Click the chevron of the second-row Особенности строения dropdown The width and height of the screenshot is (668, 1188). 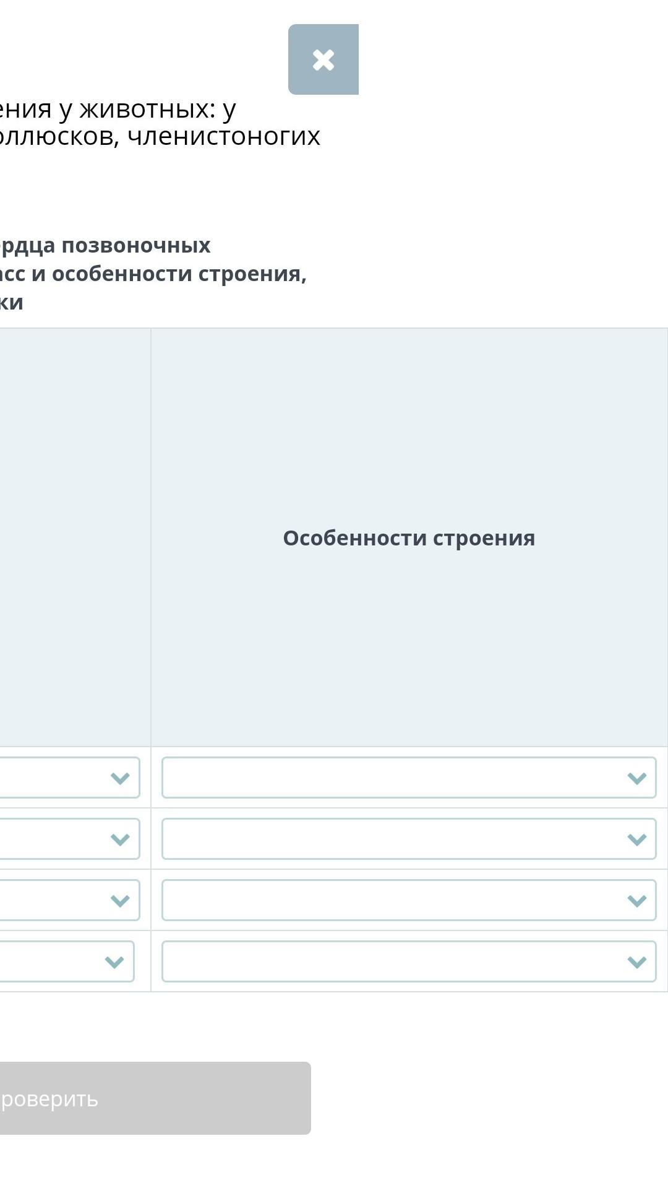(x=636, y=839)
